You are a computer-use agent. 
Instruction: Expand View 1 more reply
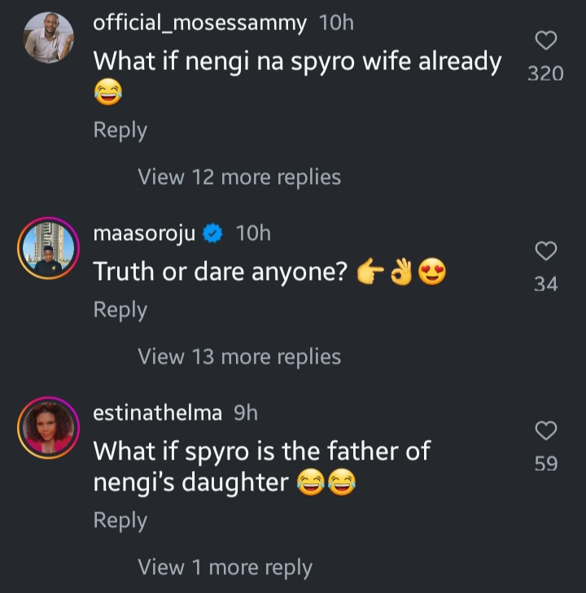pyautogui.click(x=225, y=567)
